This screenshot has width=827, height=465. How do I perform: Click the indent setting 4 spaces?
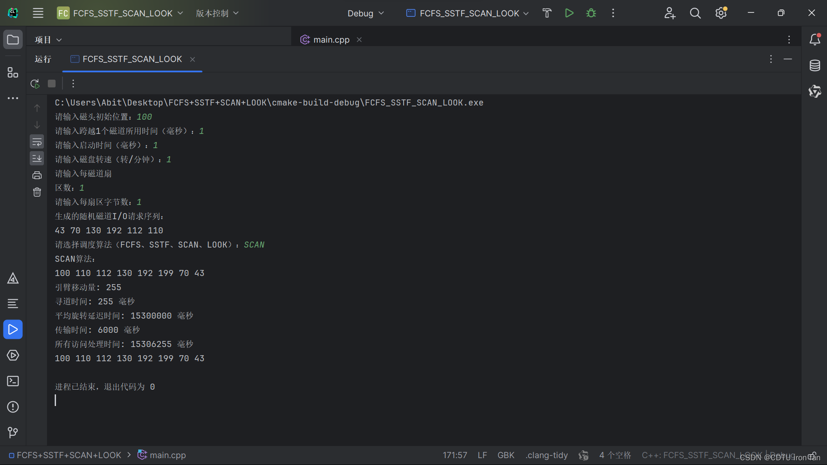click(615, 455)
